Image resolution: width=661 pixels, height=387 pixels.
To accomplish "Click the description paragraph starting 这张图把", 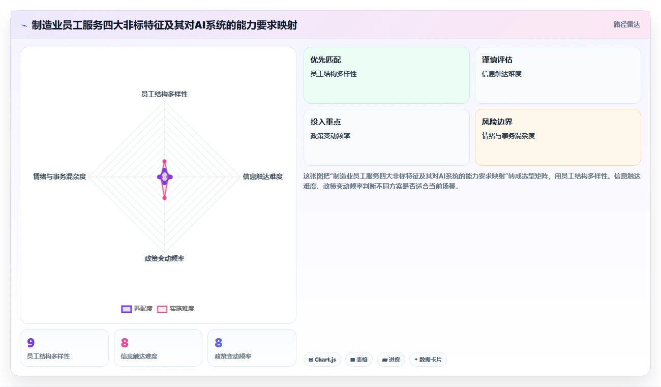I will [x=472, y=181].
